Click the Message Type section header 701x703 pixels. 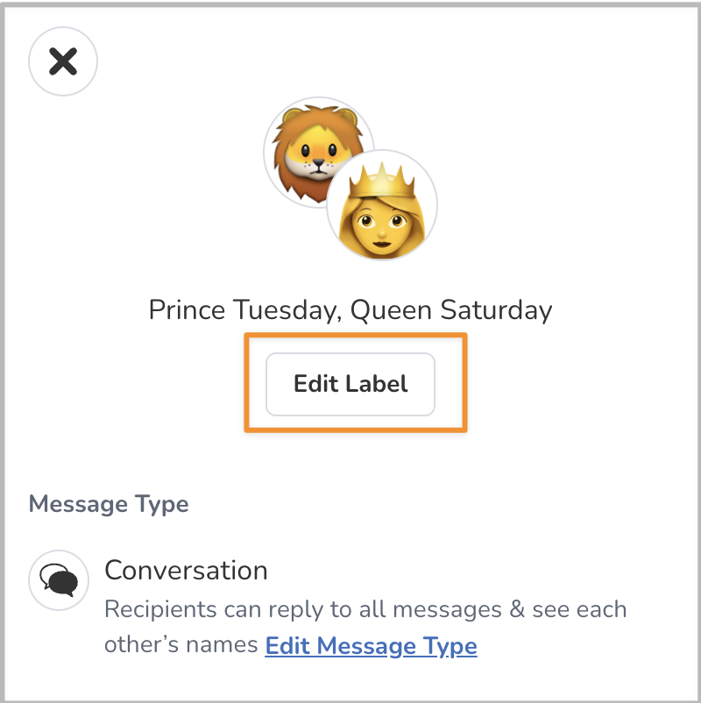[108, 504]
